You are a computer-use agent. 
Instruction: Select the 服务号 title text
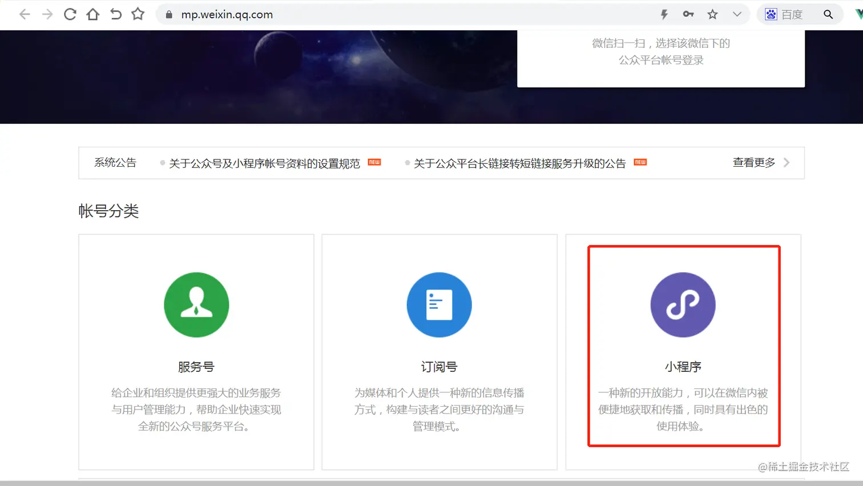[x=196, y=367]
